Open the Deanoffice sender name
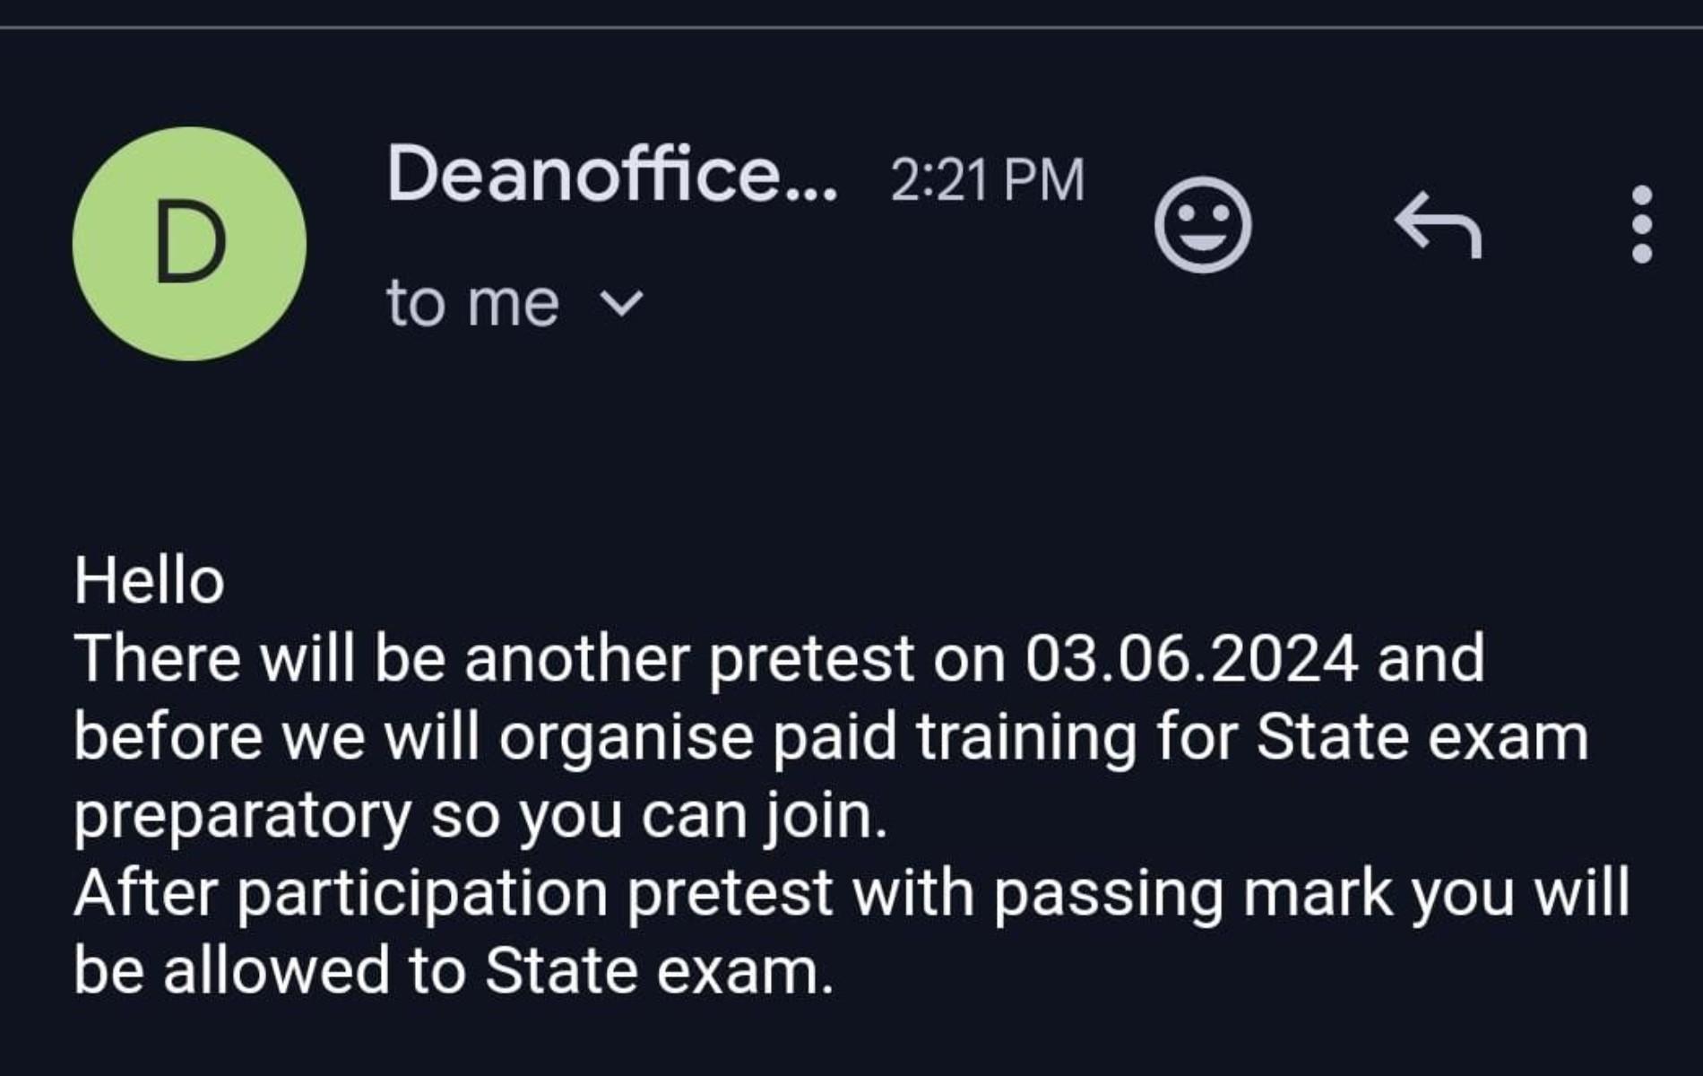This screenshot has height=1076, width=1703. click(611, 174)
